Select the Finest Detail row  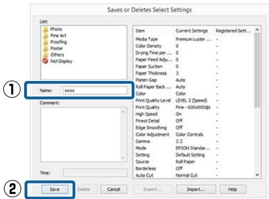pyautogui.click(x=194, y=121)
